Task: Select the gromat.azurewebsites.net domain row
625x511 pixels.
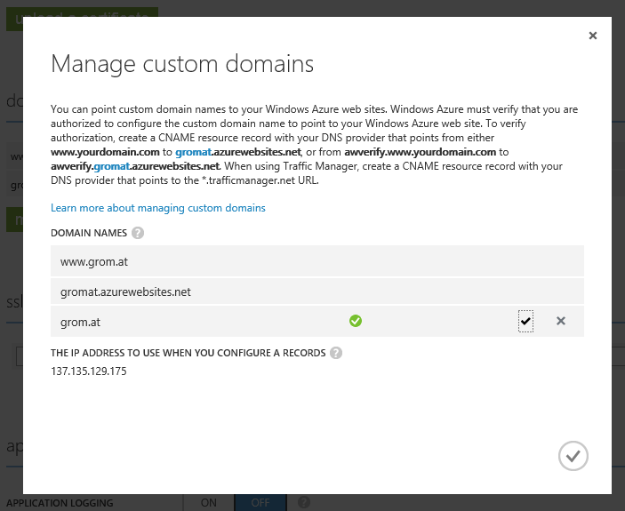Action: (317, 291)
